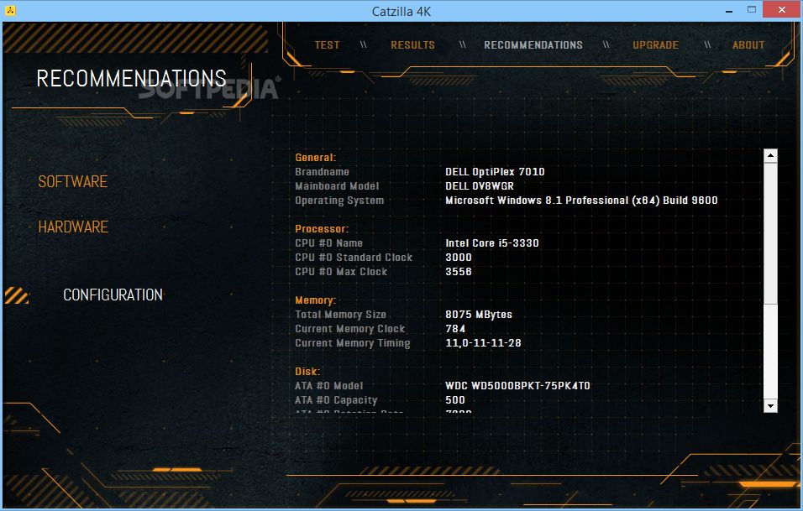Click the 'WDC WD5000BPKT-75PK4T0' value
803x511 pixels.
[x=517, y=386]
